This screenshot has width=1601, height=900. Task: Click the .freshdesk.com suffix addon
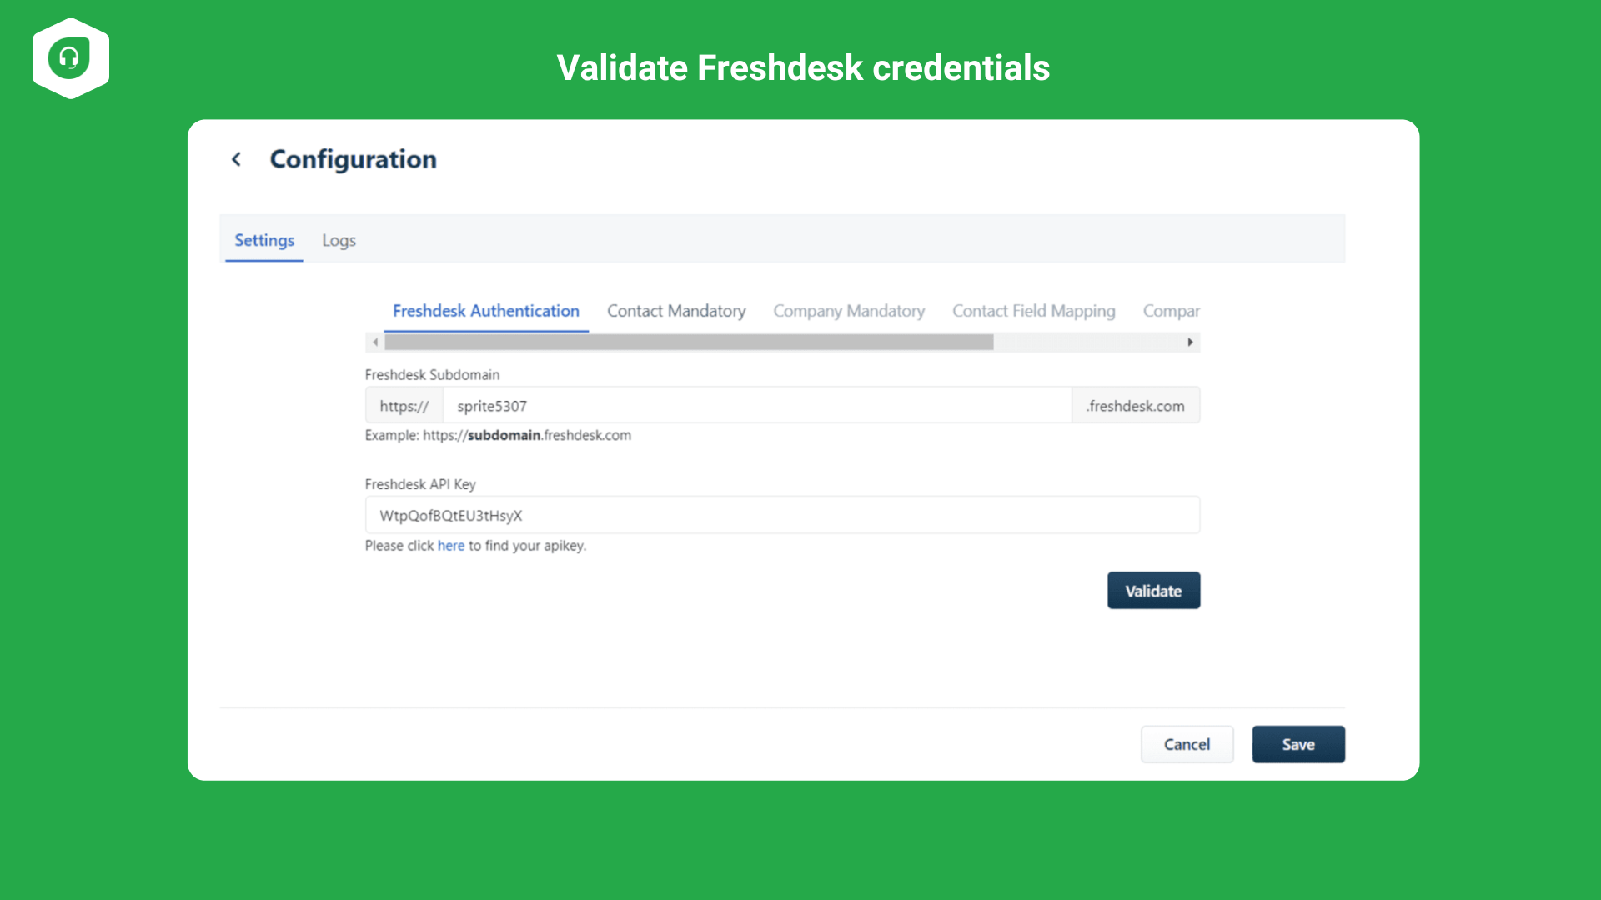1136,406
